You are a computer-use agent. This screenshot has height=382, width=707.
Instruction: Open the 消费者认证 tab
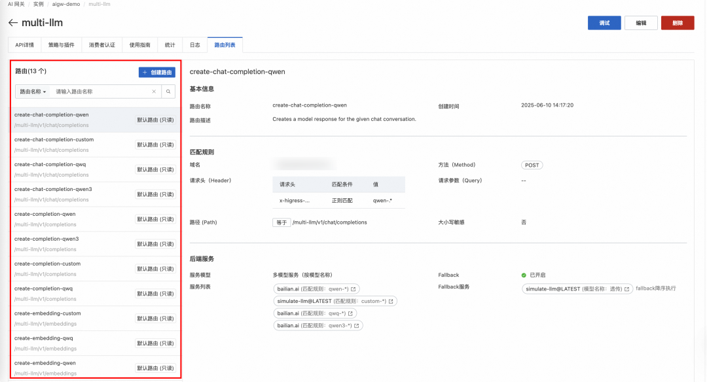tap(102, 45)
